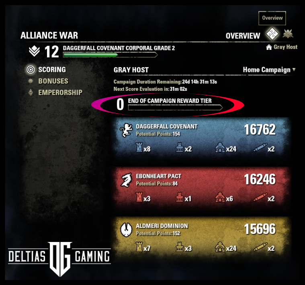Select the Scoring menu item

pos(52,70)
